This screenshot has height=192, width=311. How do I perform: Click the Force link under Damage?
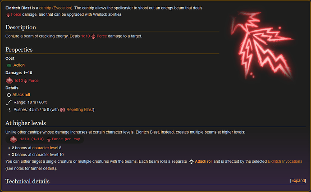pyautogui.click(x=33, y=80)
